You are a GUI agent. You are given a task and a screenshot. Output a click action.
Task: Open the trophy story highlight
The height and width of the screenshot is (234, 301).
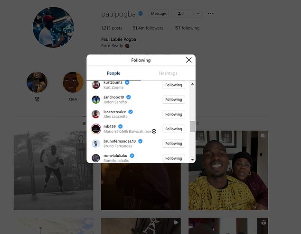[37, 82]
